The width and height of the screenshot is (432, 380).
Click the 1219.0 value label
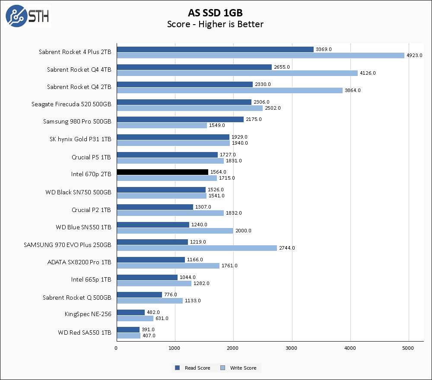point(198,242)
